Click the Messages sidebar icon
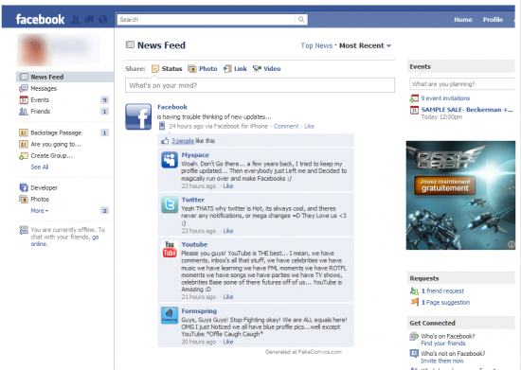This screenshot has width=521, height=370. point(24,88)
